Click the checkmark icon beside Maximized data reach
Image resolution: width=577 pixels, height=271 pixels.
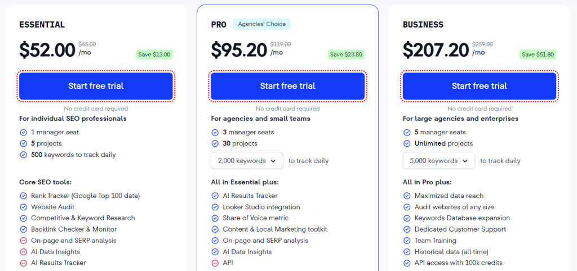pyautogui.click(x=407, y=196)
